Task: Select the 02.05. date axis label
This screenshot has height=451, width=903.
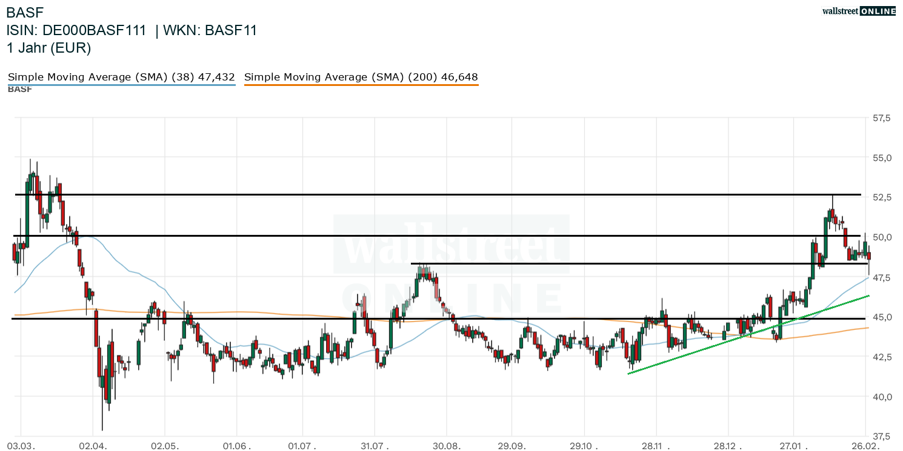Action: (165, 446)
